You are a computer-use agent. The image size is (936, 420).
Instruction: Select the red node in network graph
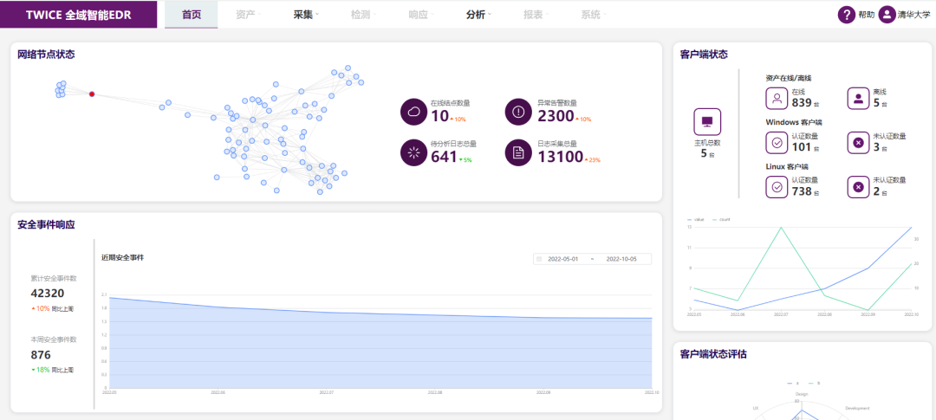click(92, 94)
